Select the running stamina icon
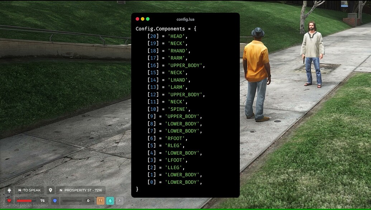The image size is (371, 210). tap(119, 201)
